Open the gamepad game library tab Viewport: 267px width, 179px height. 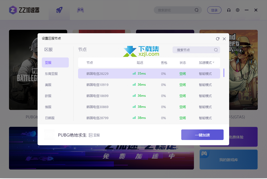point(80,10)
